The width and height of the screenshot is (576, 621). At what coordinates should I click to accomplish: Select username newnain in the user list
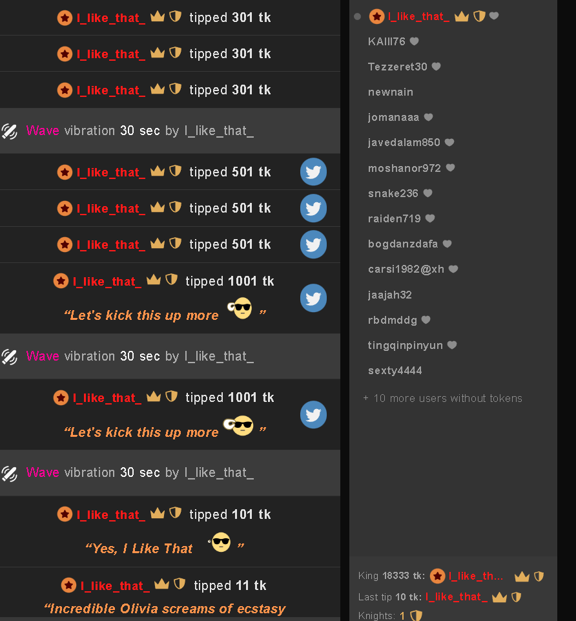390,92
